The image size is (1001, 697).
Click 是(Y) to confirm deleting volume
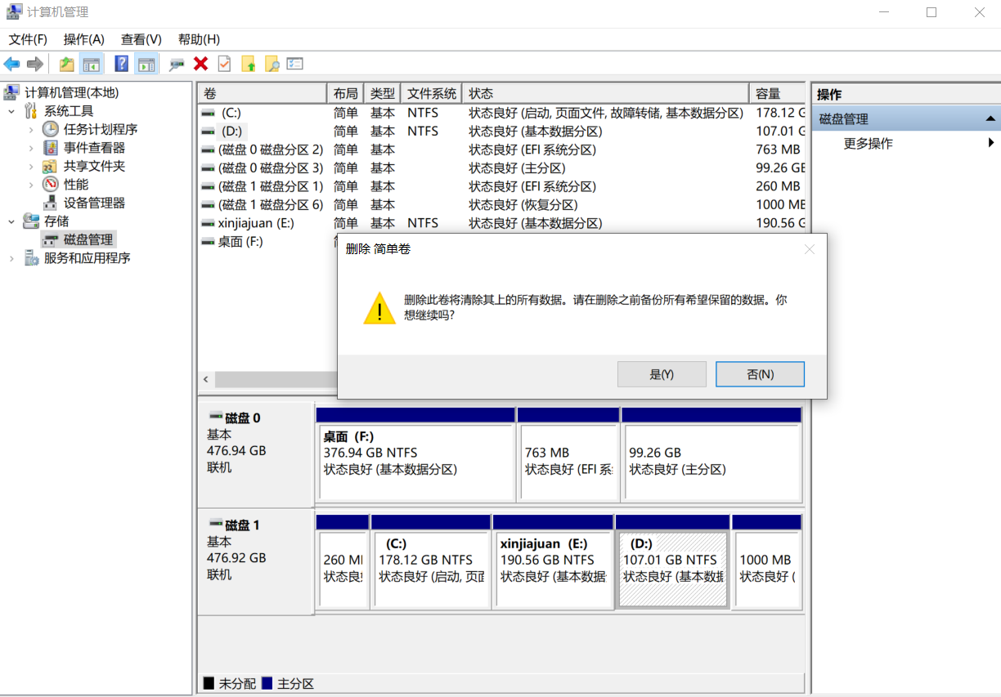(662, 374)
